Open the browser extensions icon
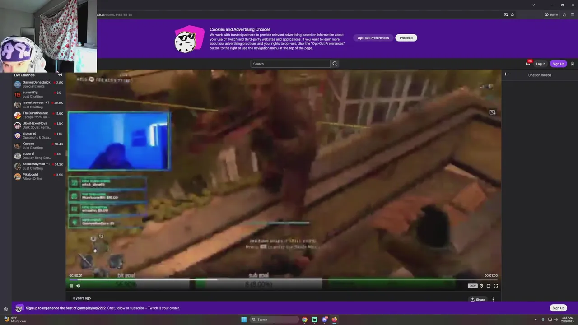 click(564, 14)
